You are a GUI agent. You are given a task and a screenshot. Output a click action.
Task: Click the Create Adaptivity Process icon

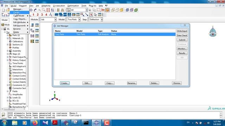coord(32,30)
